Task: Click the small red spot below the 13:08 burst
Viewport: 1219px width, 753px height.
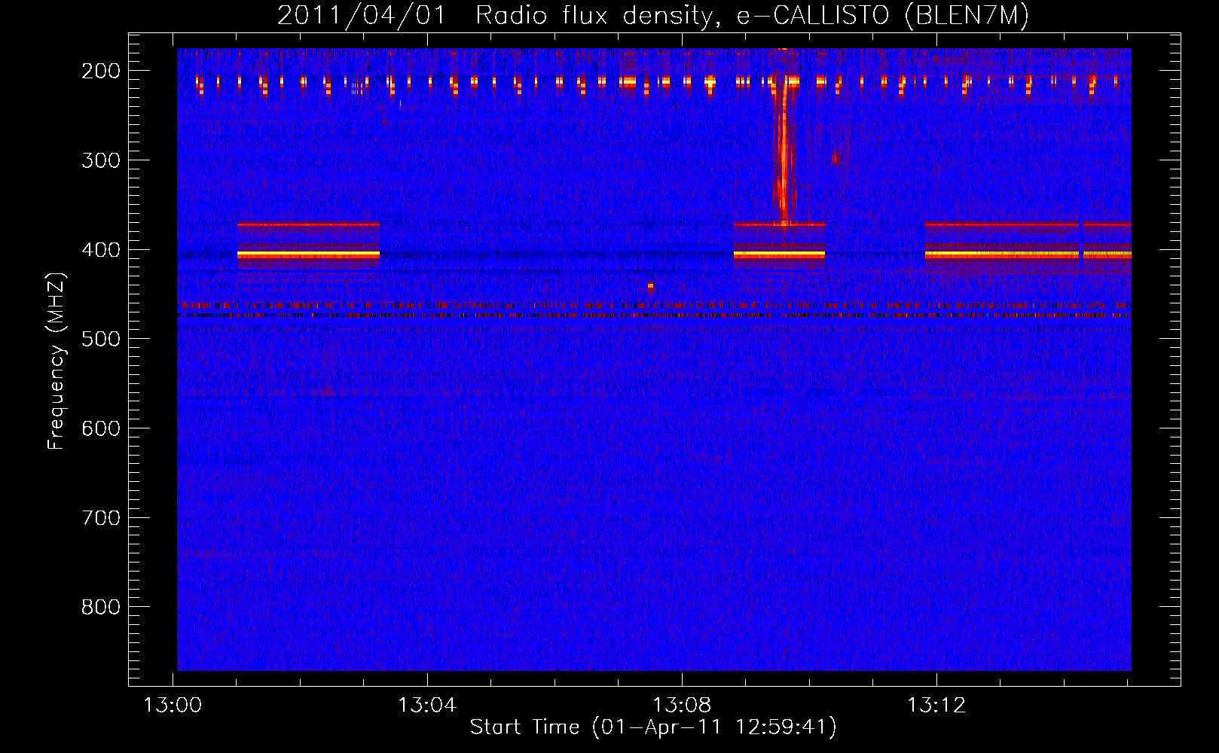Action: click(650, 287)
